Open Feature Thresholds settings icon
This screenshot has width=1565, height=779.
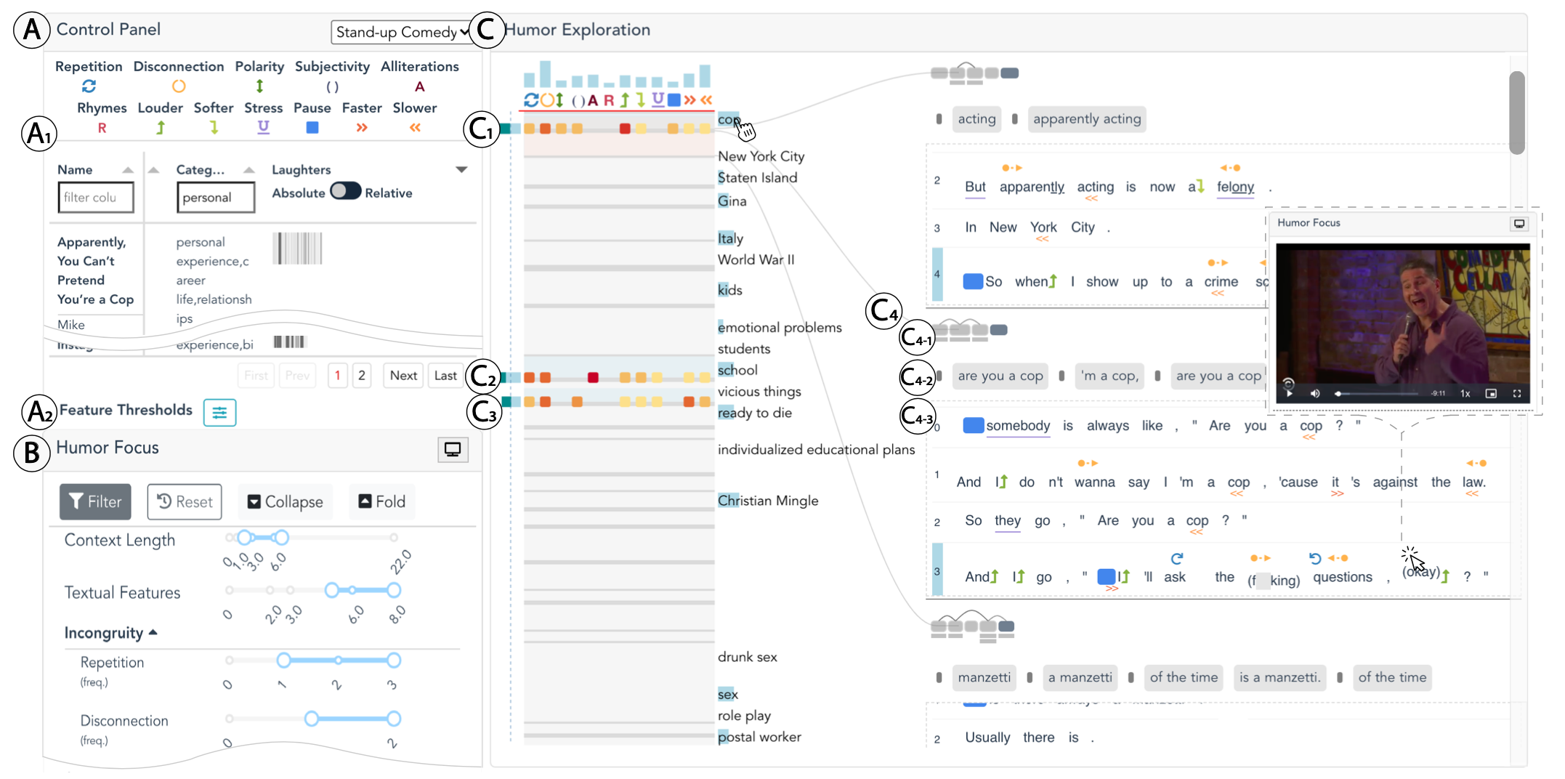[x=219, y=413]
